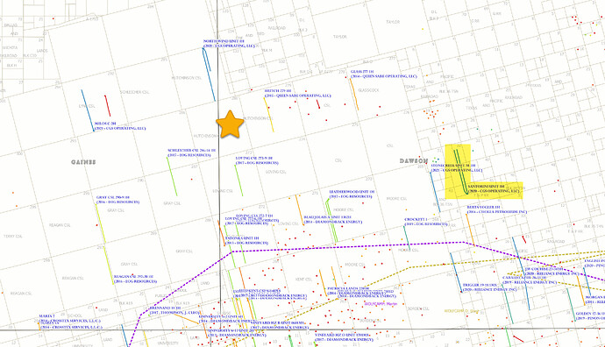Select the magenta WOLFCAMP Martin label
The height and width of the screenshot is (347, 605).
tap(381, 304)
